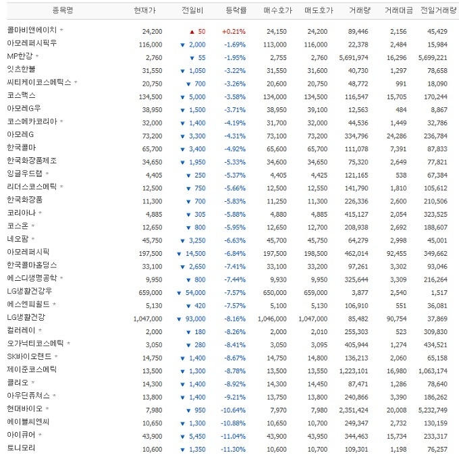Select the -8.16% change rate cell

click(235, 319)
